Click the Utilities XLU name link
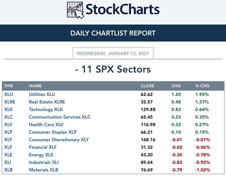This screenshot has height=176, width=226. (42, 94)
